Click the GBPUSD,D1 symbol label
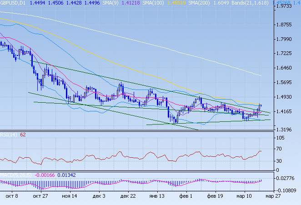 click(13, 3)
